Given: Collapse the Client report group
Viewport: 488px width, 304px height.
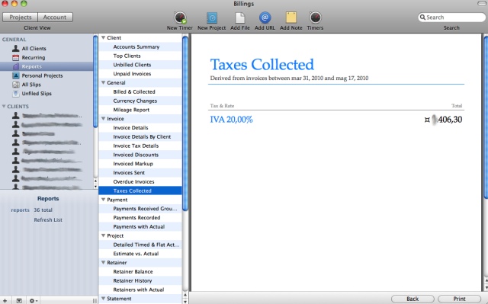Looking at the screenshot, I should point(104,37).
